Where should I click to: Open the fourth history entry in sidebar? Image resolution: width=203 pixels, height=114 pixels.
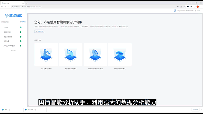point(6,41)
